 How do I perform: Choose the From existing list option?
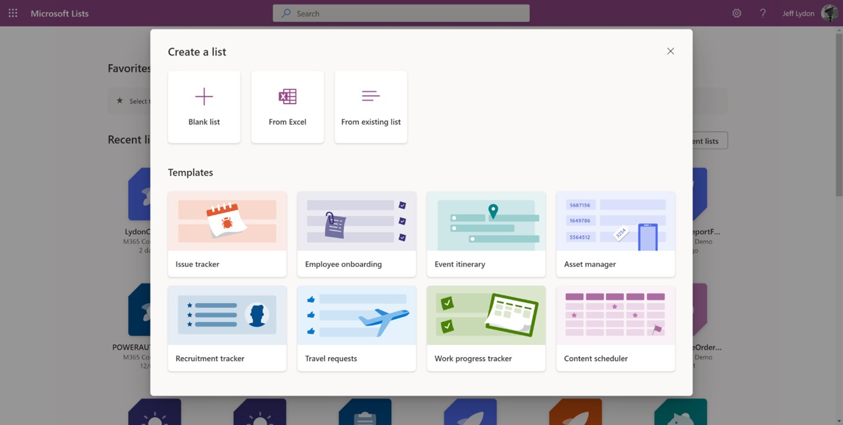tap(371, 107)
